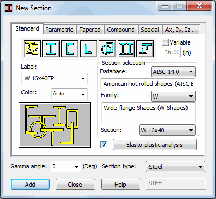Viewport: 216px width, 199px height.
Task: Click the New Section title bar icon
Action: click(x=9, y=8)
